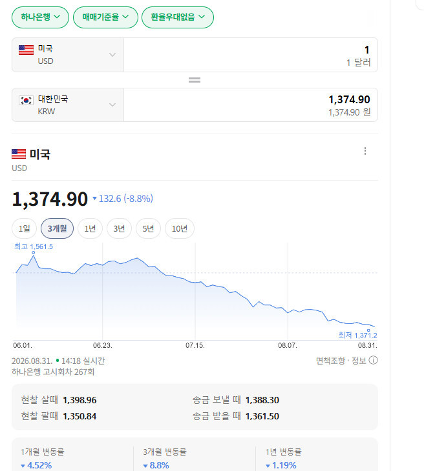Open the 면책조항 · 정보 link

click(x=341, y=361)
